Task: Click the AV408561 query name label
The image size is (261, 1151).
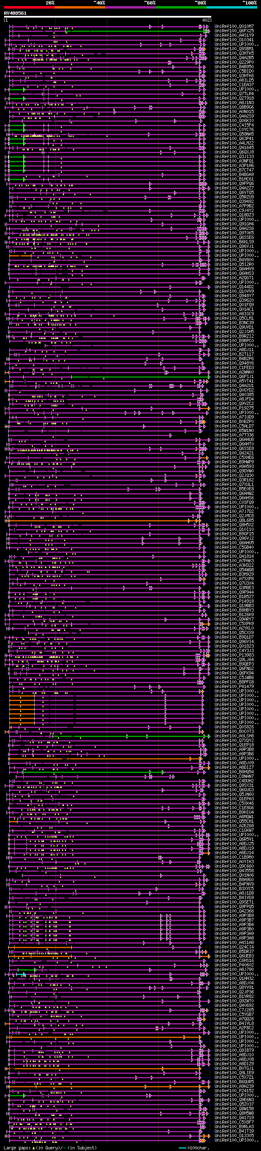Action: click(15, 13)
